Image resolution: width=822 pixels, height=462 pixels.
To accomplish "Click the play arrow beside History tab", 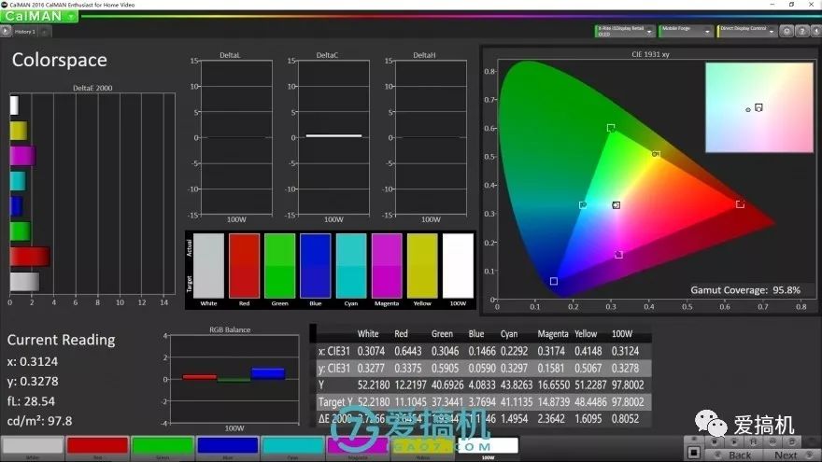I will (7, 32).
